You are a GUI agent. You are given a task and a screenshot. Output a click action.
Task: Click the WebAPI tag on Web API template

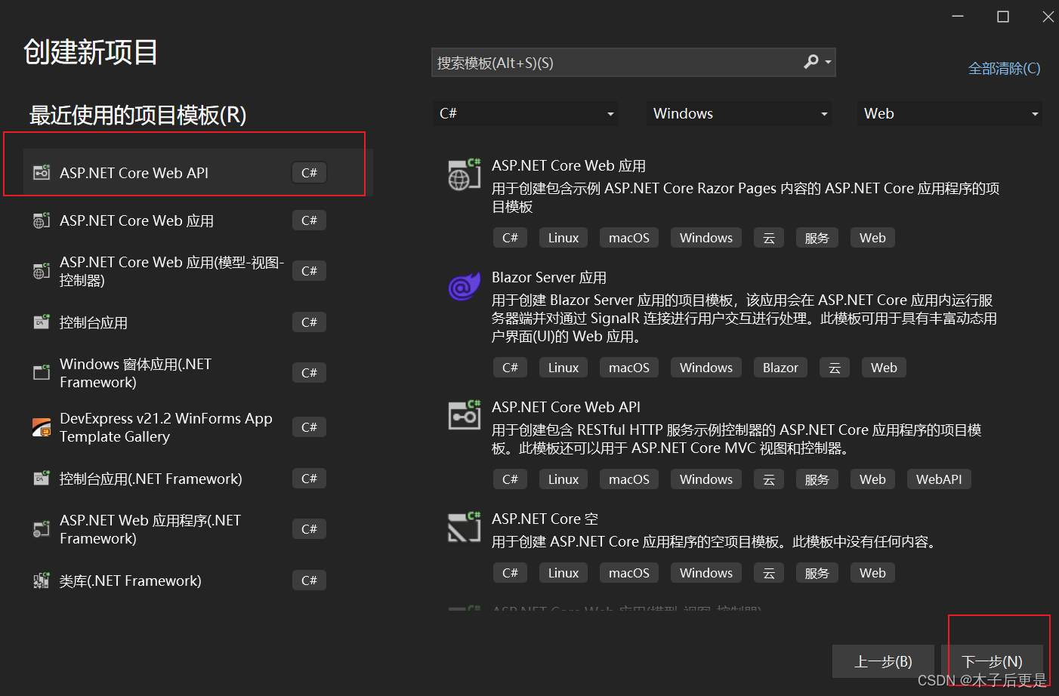click(938, 479)
